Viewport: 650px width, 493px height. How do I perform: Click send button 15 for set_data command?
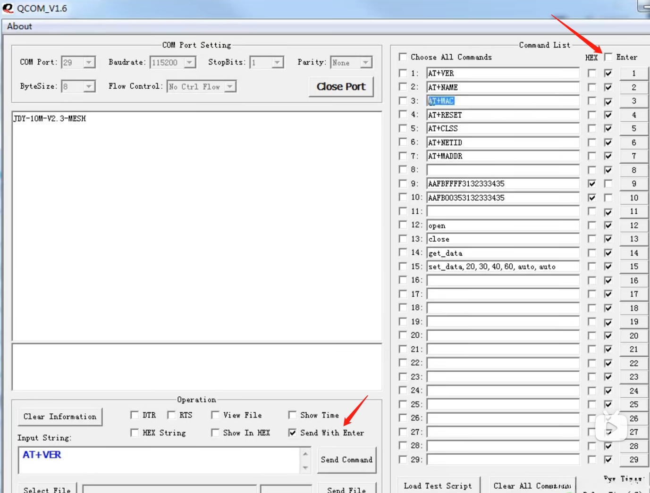(x=634, y=267)
